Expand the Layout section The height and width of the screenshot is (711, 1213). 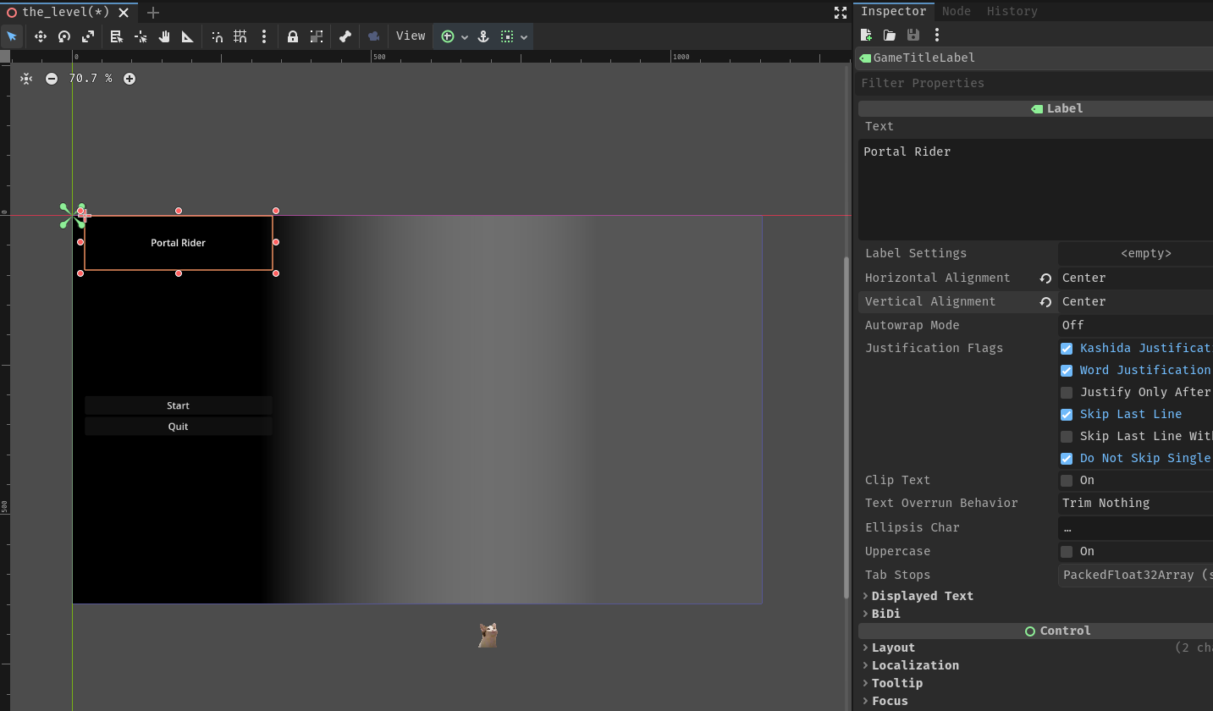[893, 648]
